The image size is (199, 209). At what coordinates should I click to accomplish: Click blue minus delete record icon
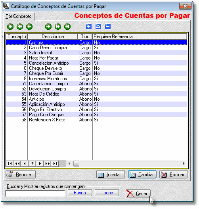pyautogui.click(x=108, y=27)
